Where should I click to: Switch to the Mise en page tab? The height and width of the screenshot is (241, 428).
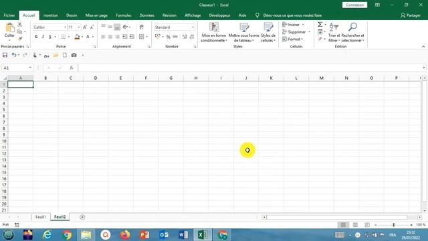96,15
